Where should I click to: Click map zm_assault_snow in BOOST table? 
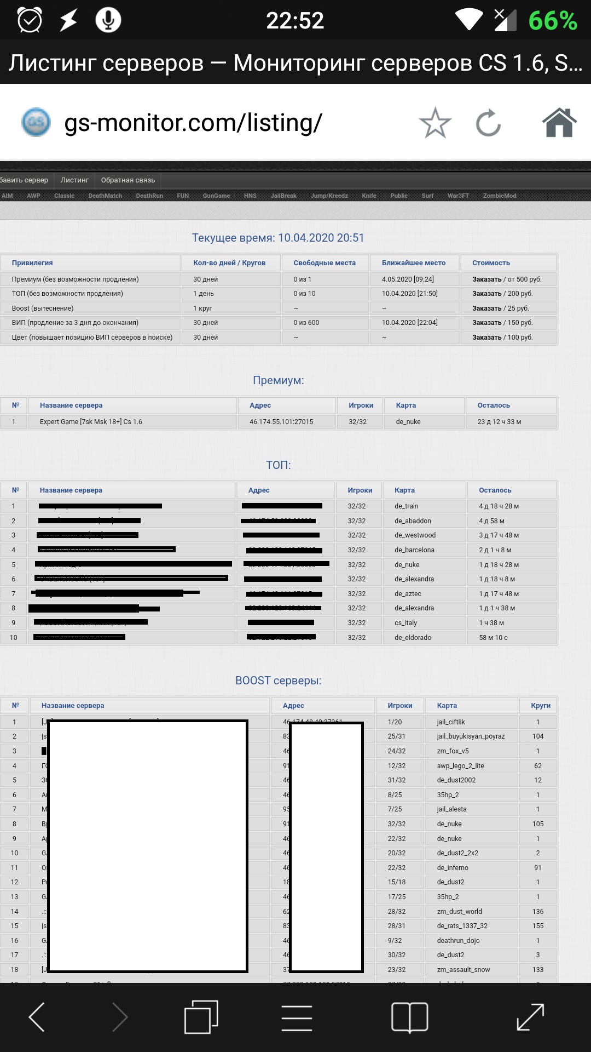coord(463,970)
